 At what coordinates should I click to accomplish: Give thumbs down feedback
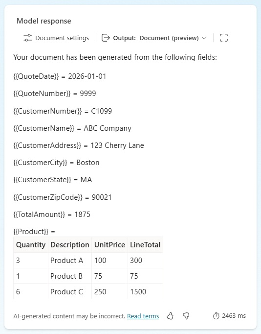tap(186, 316)
